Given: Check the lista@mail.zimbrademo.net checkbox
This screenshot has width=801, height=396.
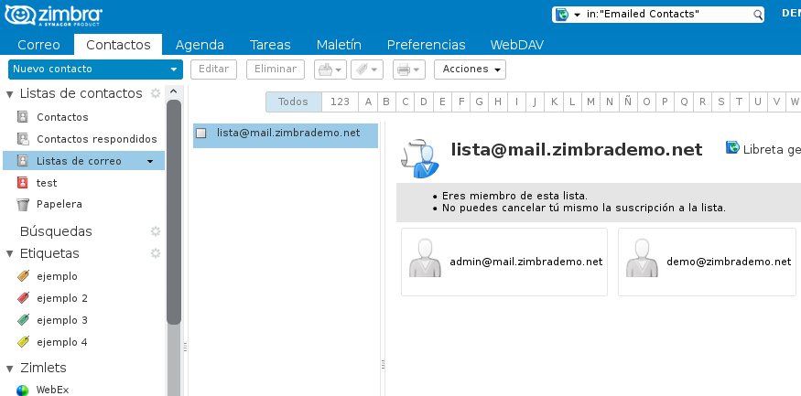Looking at the screenshot, I should point(201,134).
